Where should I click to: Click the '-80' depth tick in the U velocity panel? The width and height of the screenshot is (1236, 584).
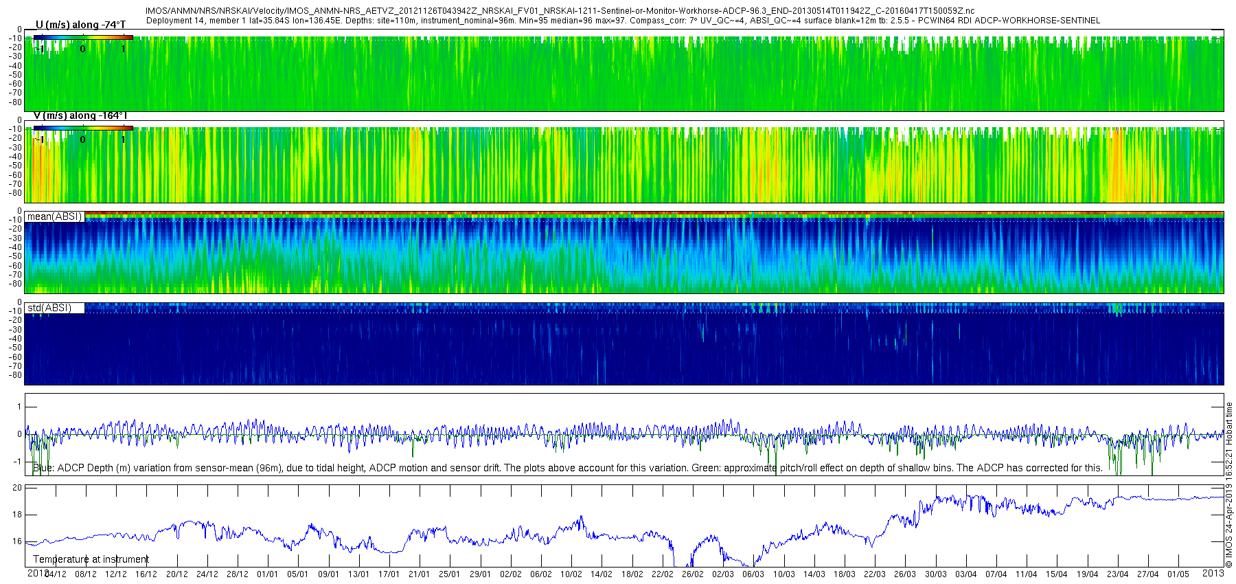pyautogui.click(x=14, y=102)
